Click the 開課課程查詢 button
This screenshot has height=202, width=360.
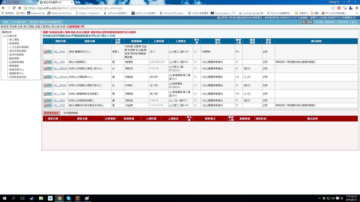(51, 113)
